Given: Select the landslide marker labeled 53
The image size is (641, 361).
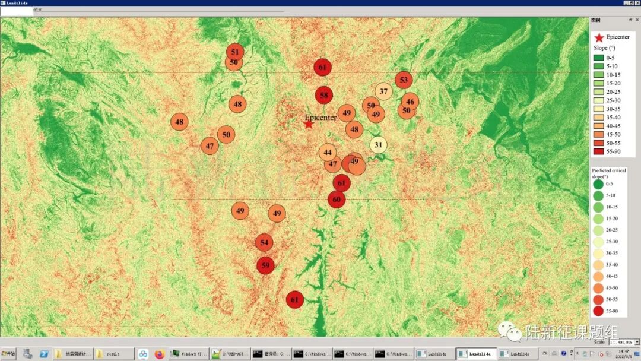Looking at the screenshot, I should point(404,80).
